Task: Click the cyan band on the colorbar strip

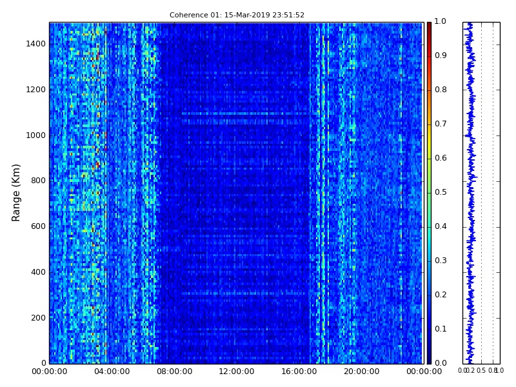Action: pyautogui.click(x=429, y=235)
